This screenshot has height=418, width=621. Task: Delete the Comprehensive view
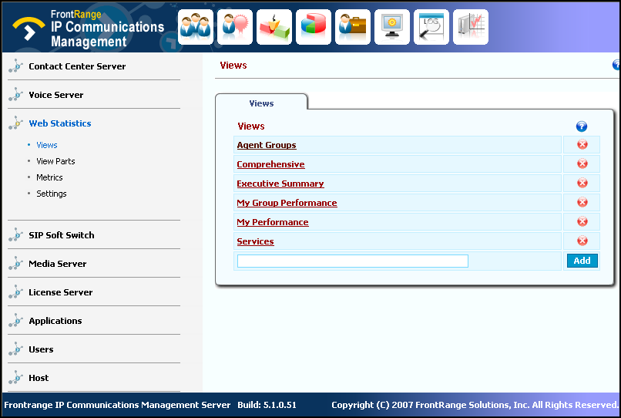pyautogui.click(x=582, y=163)
